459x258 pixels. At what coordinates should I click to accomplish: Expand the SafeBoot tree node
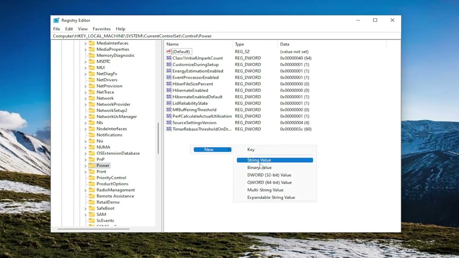coord(85,208)
